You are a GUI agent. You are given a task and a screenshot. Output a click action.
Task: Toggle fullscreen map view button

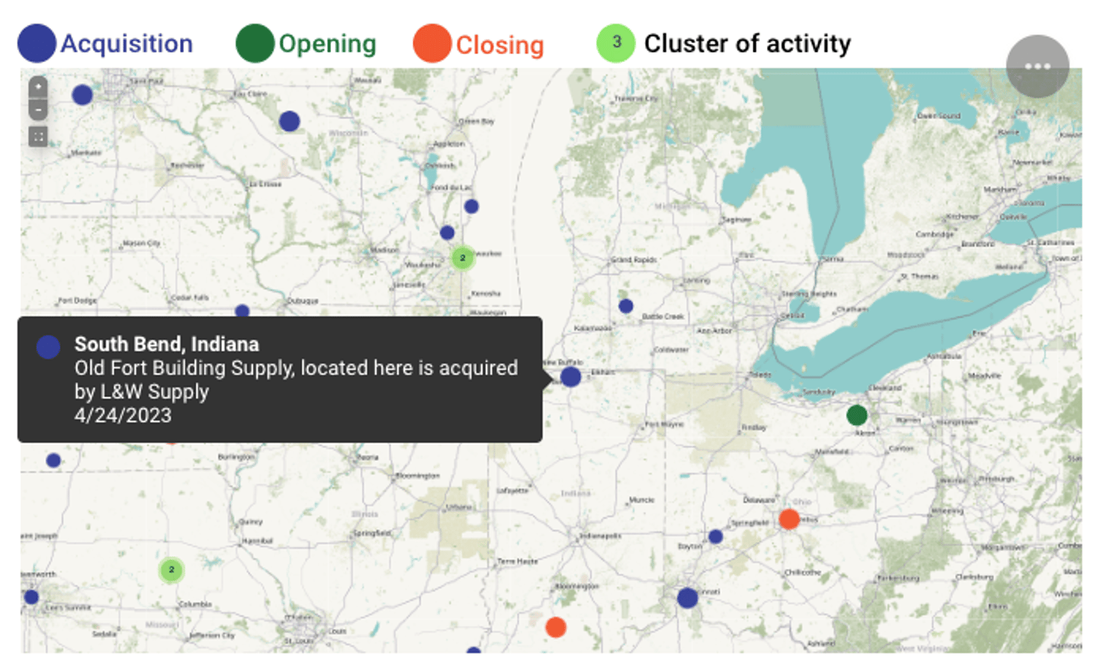tap(38, 137)
